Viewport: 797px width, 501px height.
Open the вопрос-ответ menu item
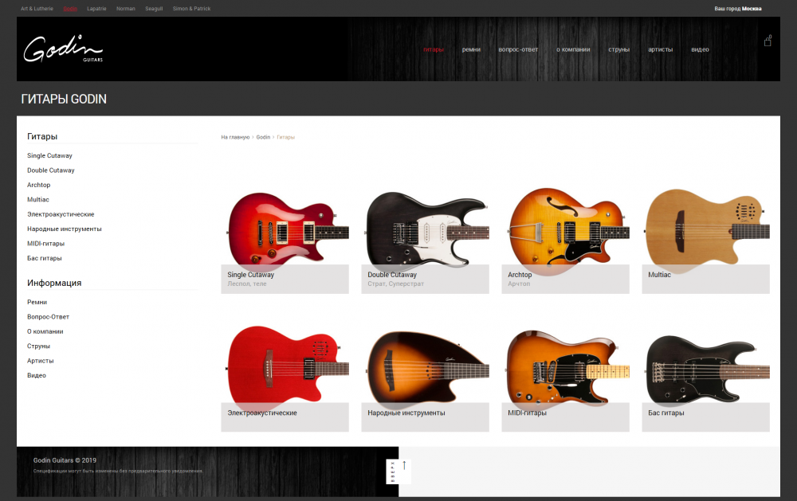click(x=518, y=50)
